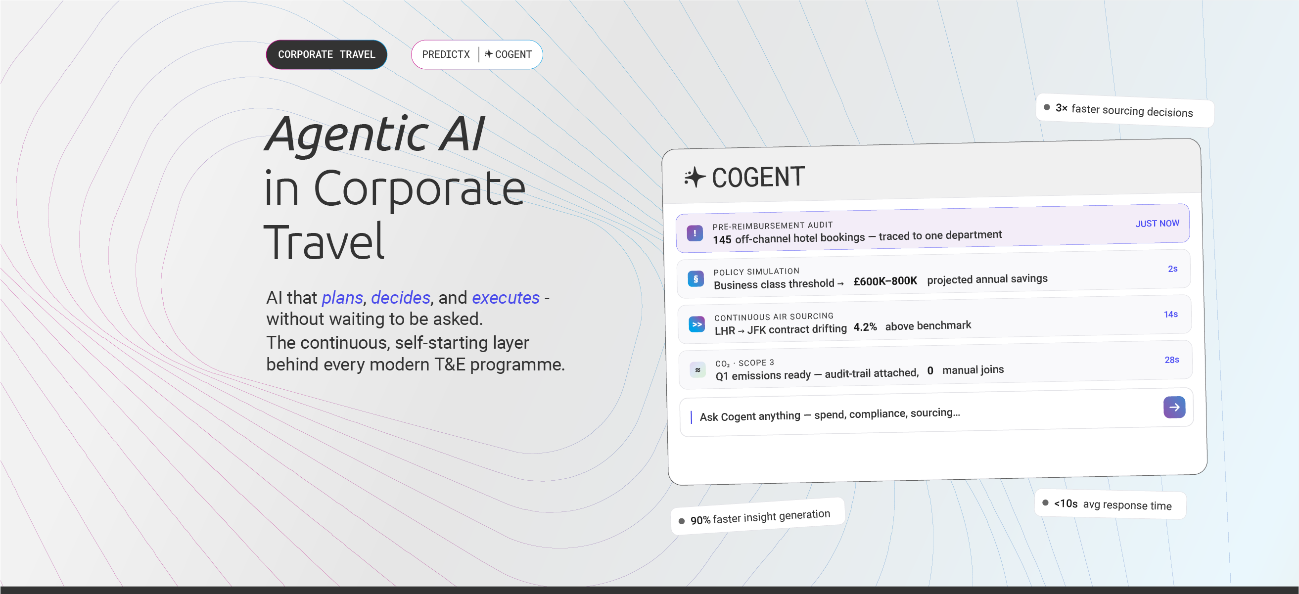Focus the Ask Cogent anything input field
Viewport: 1299px width, 594px height.
[936, 412]
